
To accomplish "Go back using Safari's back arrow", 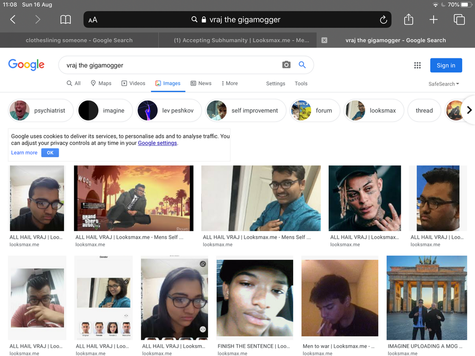I will [x=13, y=19].
